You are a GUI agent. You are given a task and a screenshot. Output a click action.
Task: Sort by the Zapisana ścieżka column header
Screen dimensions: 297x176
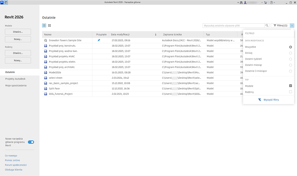(181, 34)
